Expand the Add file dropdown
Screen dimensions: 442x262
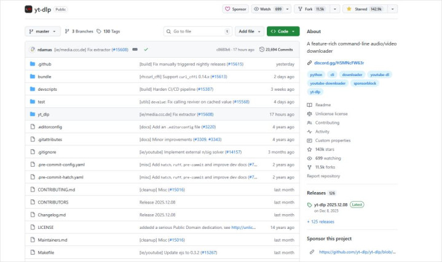pyautogui.click(x=249, y=31)
